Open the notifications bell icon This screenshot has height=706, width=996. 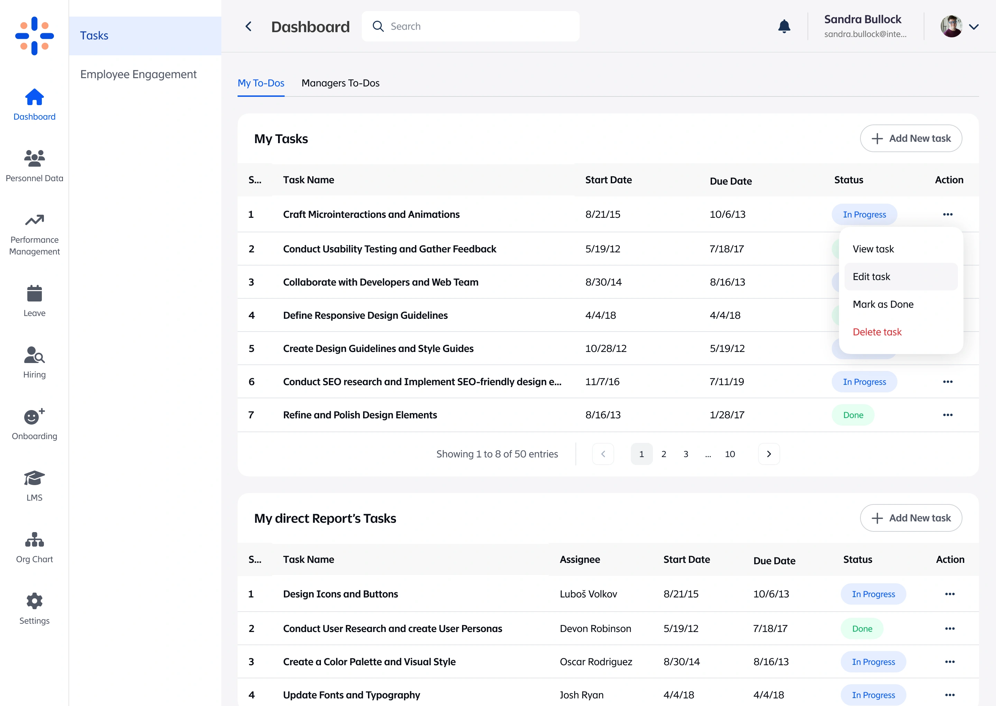point(784,27)
